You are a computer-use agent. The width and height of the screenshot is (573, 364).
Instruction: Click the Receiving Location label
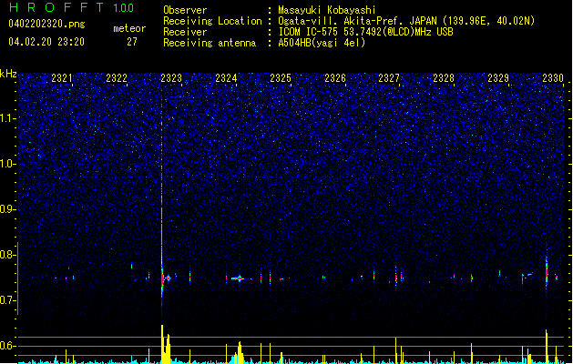click(x=212, y=21)
